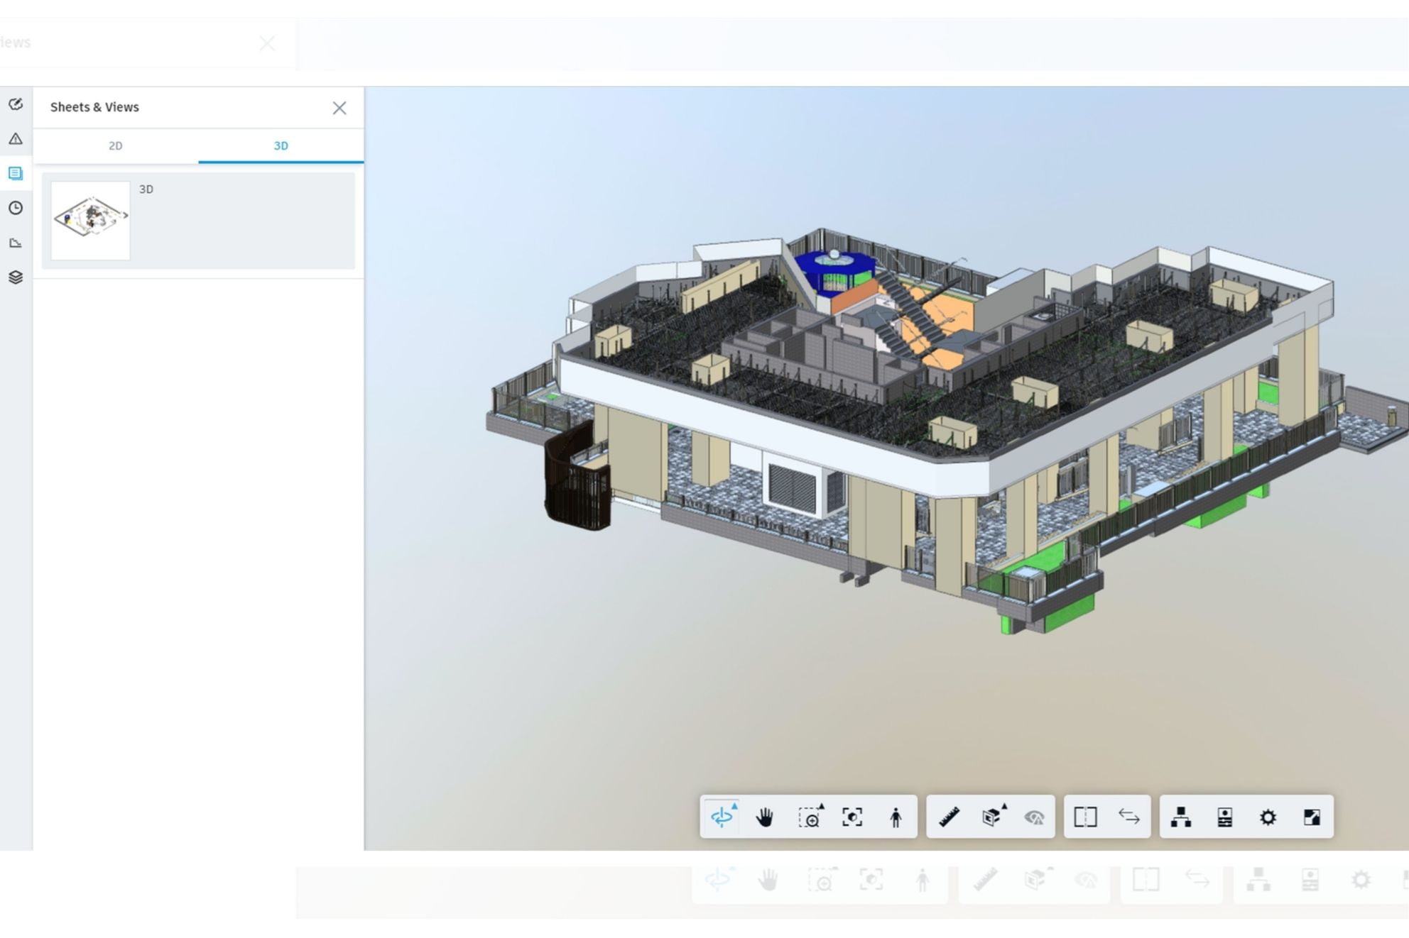Switch to the 3D tab
The height and width of the screenshot is (938, 1409).
[281, 146]
